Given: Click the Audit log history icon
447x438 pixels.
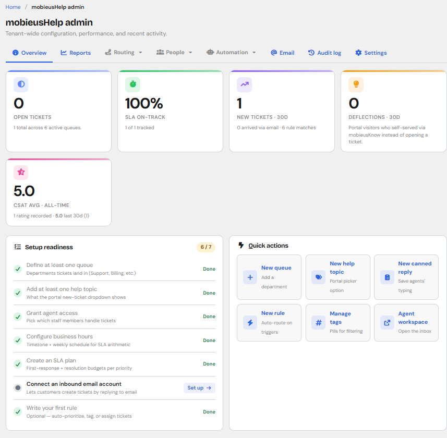Looking at the screenshot, I should point(311,53).
